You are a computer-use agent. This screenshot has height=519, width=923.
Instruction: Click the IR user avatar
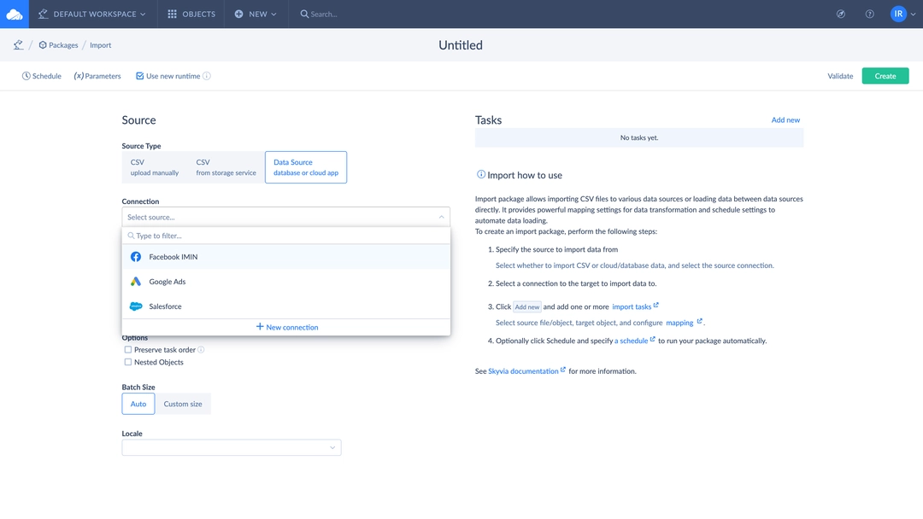click(898, 15)
